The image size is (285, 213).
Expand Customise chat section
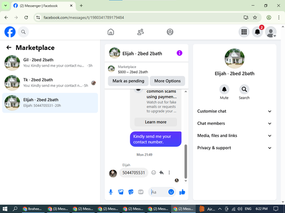pyautogui.click(x=234, y=111)
